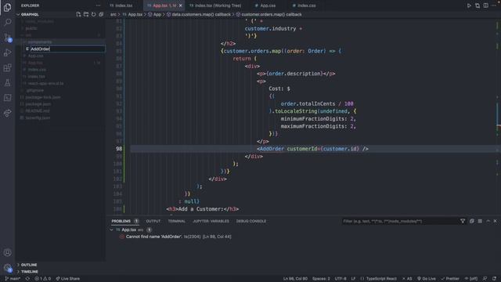Close the bottom panel
This screenshot has width=501, height=282.
[496, 221]
